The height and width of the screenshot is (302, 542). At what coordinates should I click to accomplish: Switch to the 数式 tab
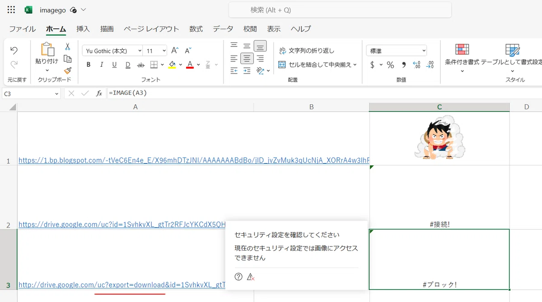196,29
